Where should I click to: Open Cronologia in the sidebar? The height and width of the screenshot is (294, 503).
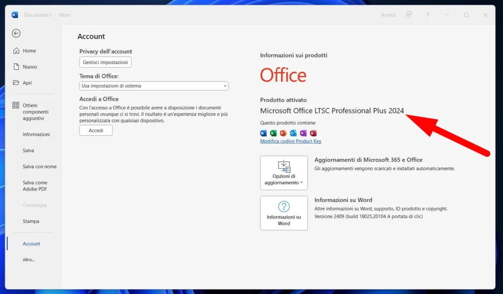pyautogui.click(x=34, y=205)
